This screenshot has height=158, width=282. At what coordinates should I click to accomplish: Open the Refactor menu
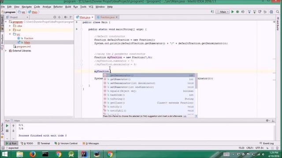58,7
